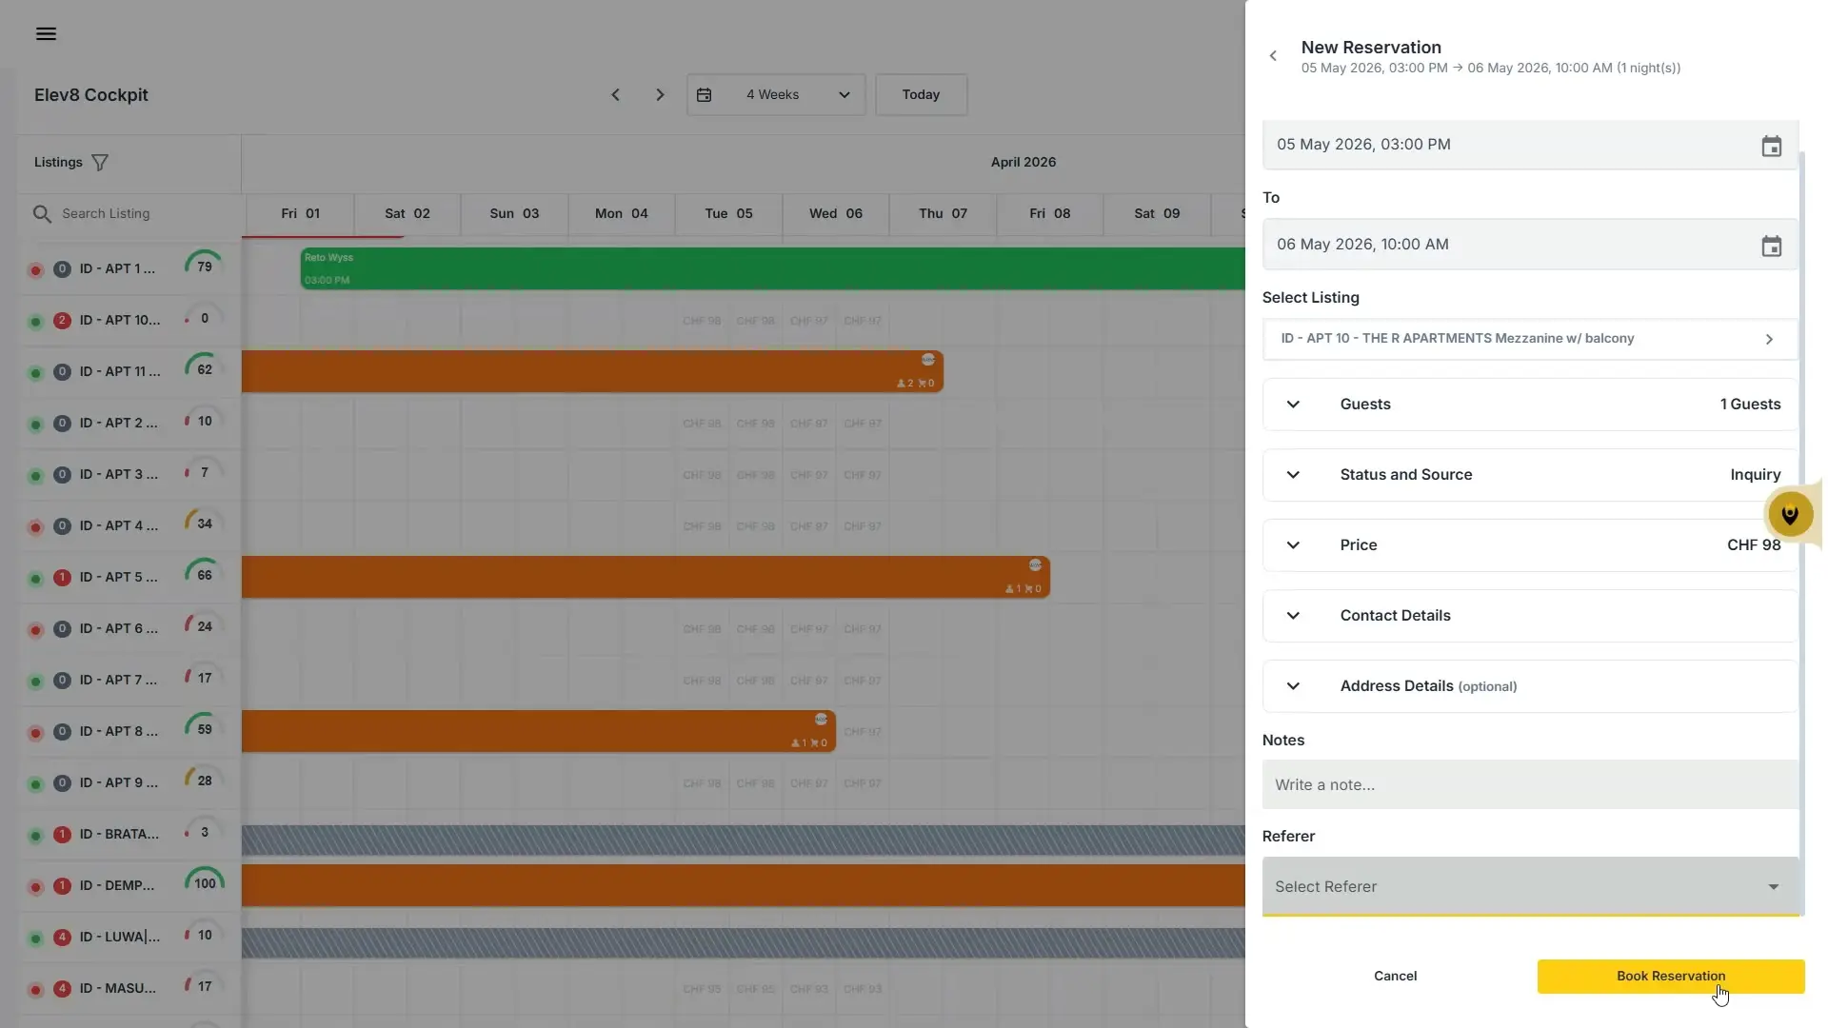Click Book Reservation button
1828x1028 pixels.
coord(1670,977)
